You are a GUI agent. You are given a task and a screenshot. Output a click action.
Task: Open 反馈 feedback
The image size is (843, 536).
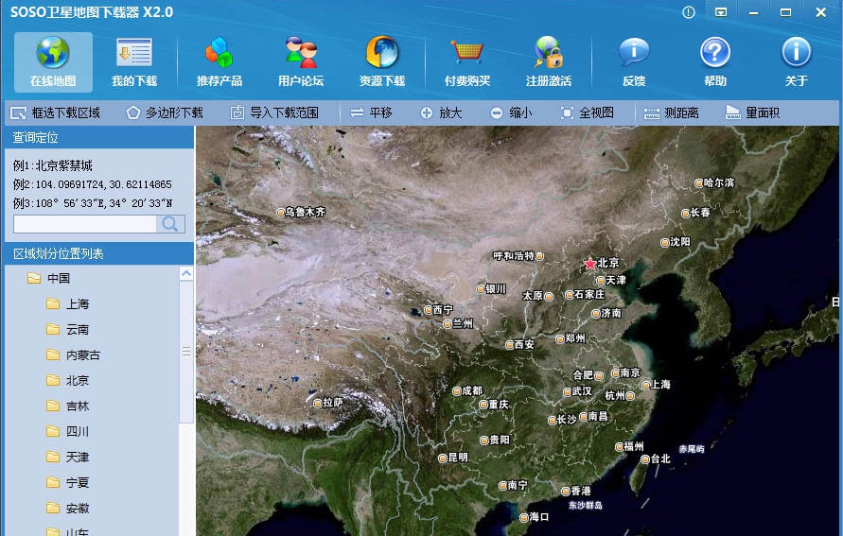pos(634,61)
